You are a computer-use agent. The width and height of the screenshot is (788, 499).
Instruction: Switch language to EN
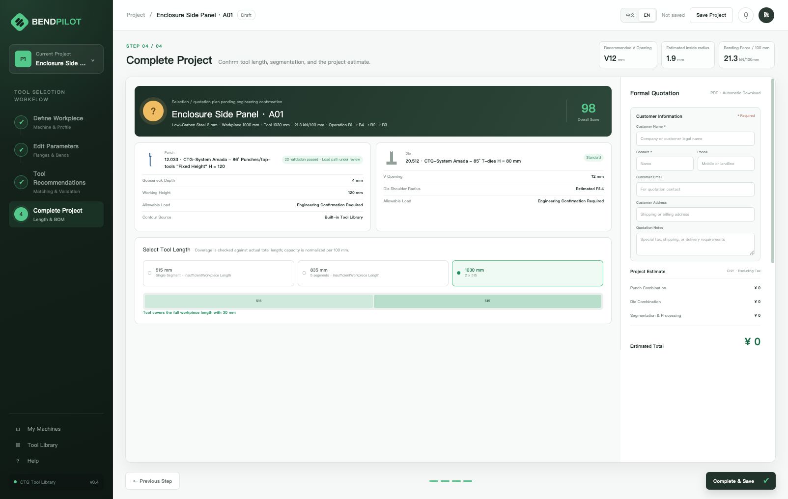pos(647,15)
